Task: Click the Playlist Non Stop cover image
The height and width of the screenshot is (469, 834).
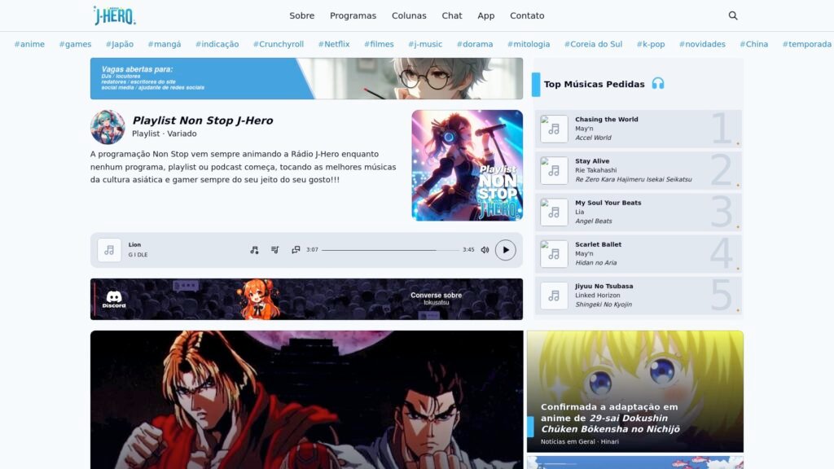Action: click(467, 165)
